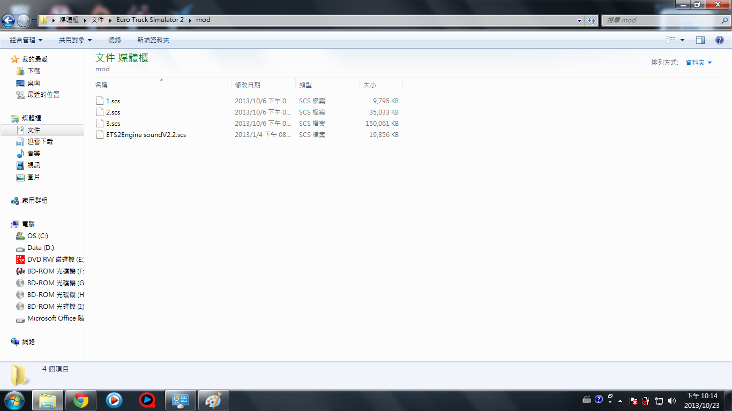Click the magnifier search icon
This screenshot has height=411, width=732.
tap(724, 20)
